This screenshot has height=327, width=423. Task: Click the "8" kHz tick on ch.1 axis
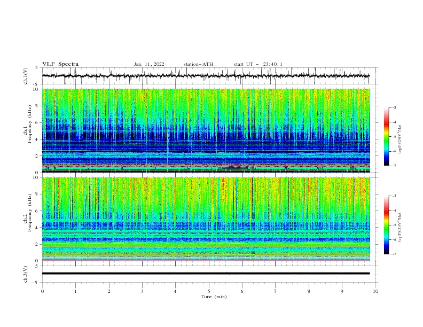coord(38,106)
